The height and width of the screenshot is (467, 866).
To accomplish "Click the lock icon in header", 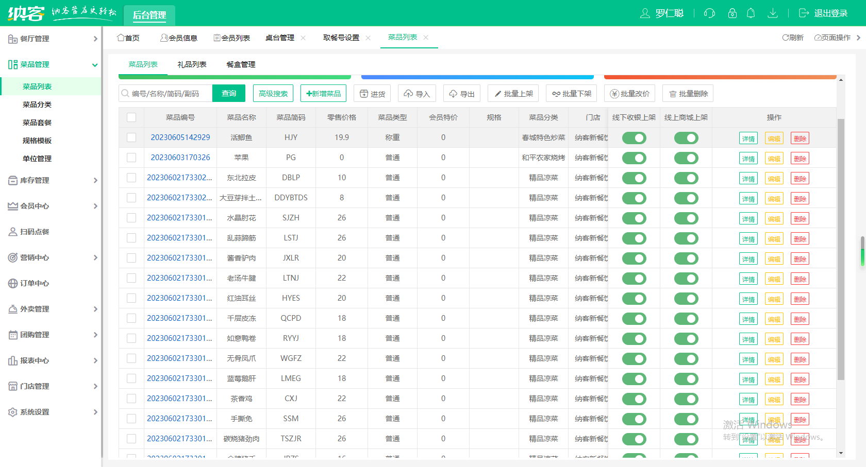I will [x=732, y=13].
